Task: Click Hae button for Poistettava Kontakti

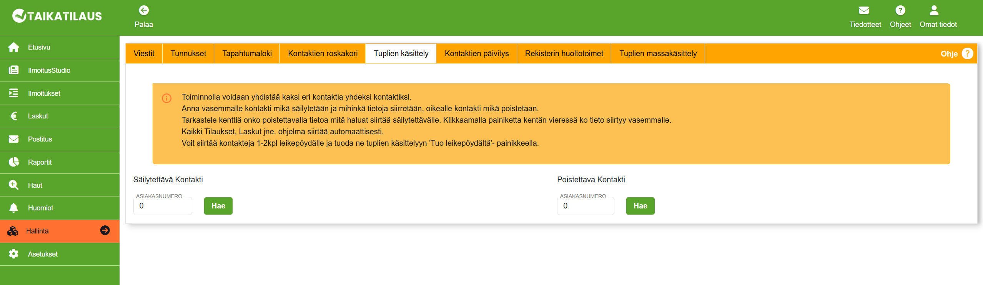Action: (640, 206)
